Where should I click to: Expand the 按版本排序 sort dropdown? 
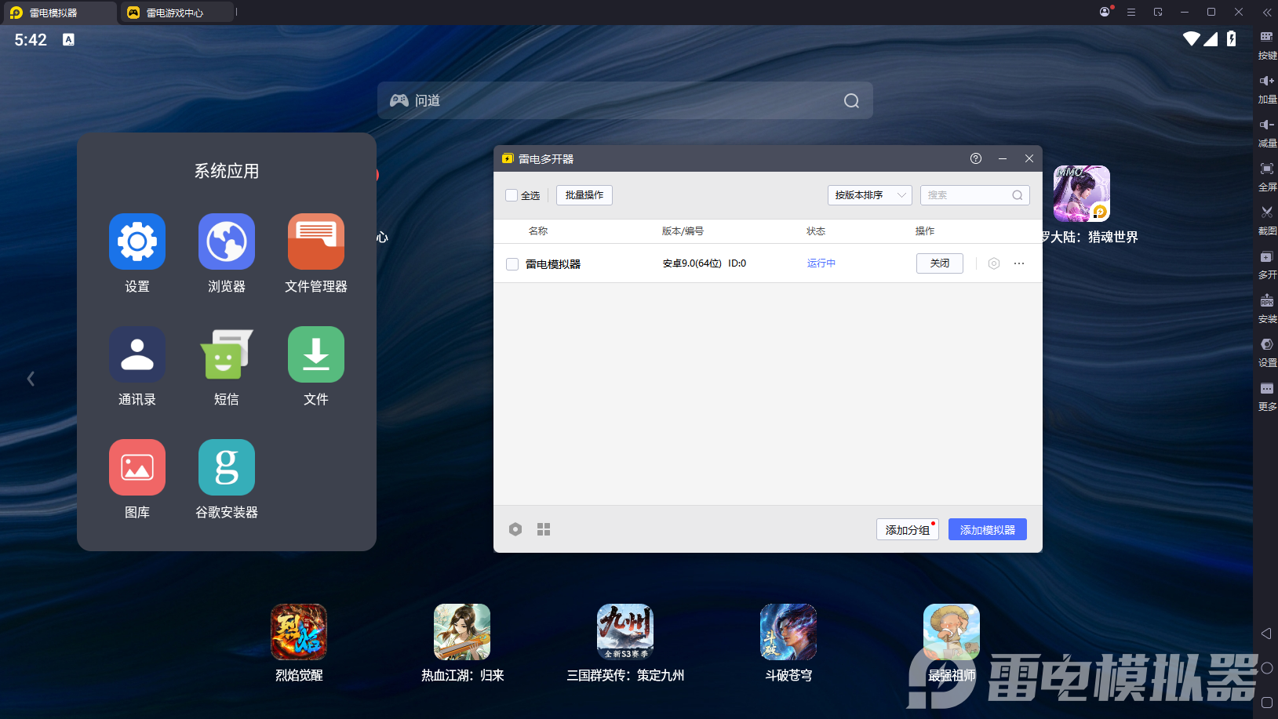point(870,195)
